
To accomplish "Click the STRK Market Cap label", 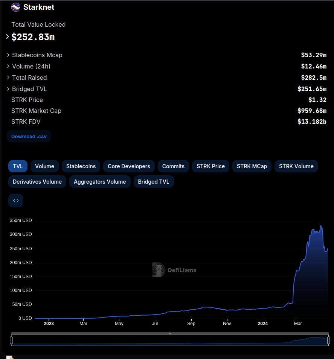I will coord(36,111).
